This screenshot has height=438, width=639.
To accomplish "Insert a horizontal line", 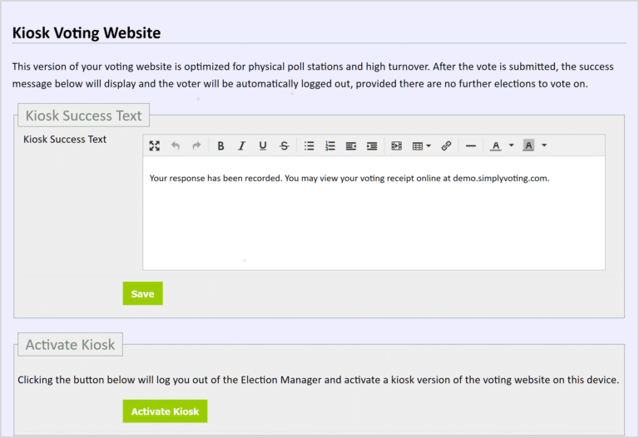I will tap(471, 145).
